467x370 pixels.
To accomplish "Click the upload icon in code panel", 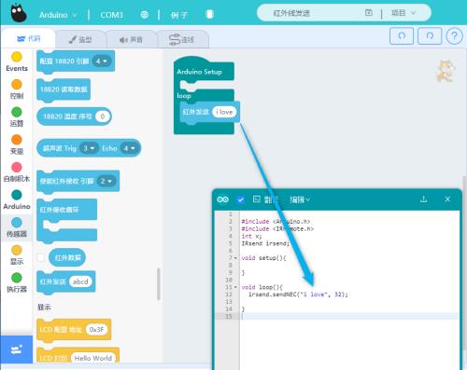I will (423, 199).
